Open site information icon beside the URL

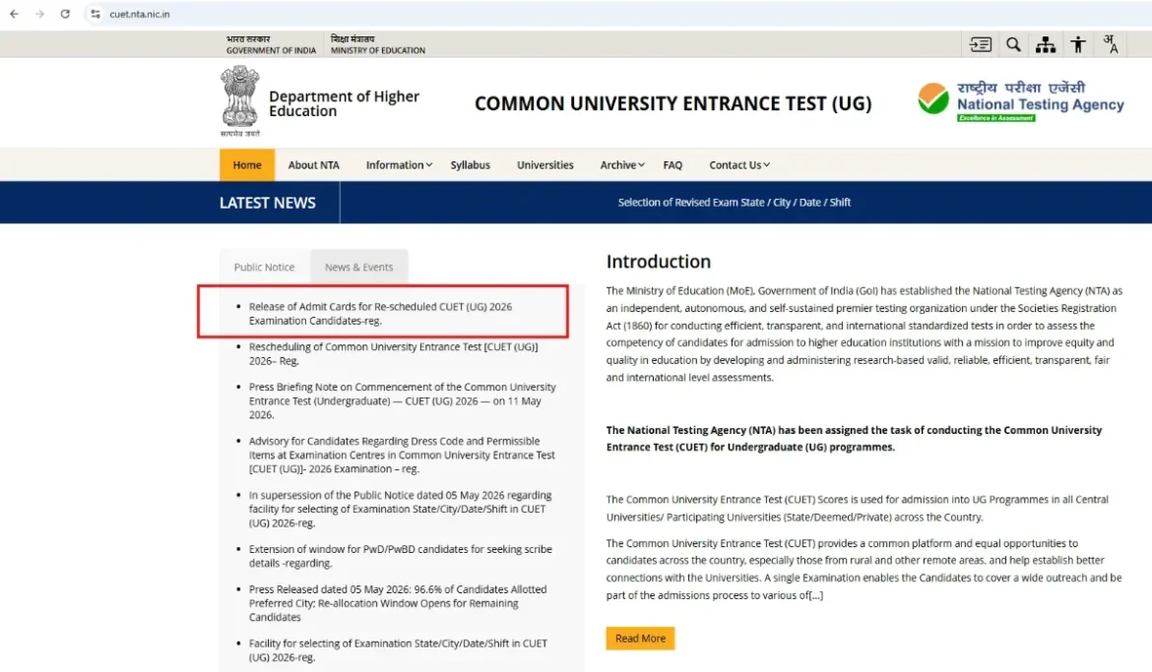[96, 14]
